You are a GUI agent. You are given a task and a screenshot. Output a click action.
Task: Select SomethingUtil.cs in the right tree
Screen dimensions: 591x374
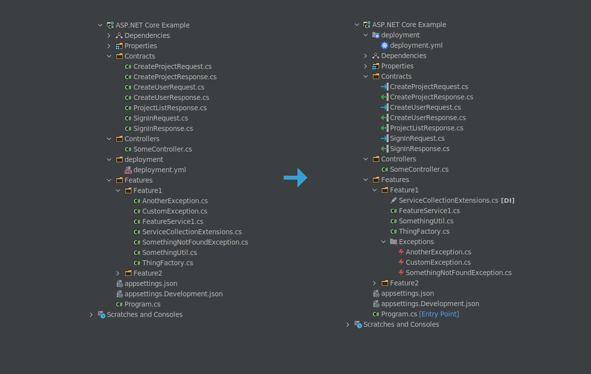point(426,221)
